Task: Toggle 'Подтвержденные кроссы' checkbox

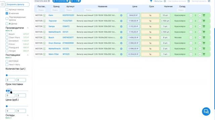Action: click(7, 19)
